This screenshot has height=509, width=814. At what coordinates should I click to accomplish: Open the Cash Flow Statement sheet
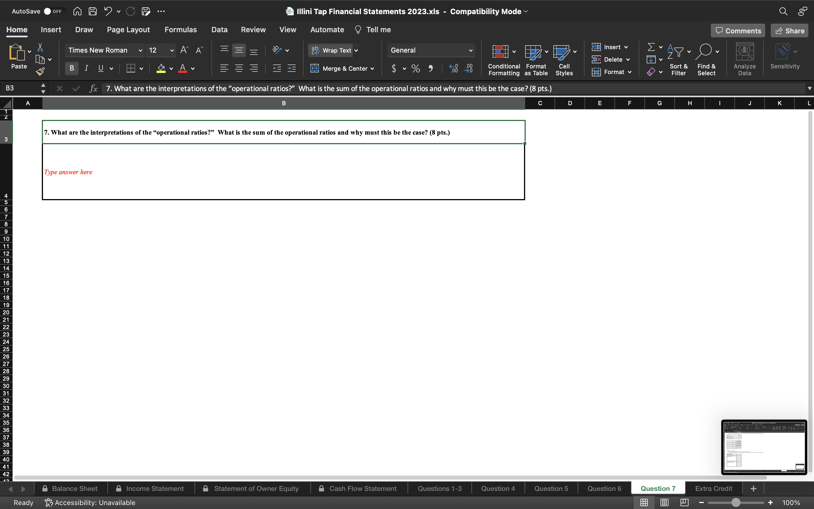[363, 488]
